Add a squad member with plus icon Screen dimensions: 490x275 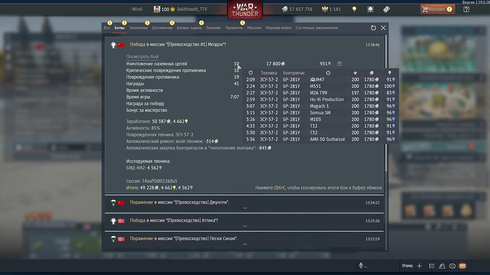419,266
